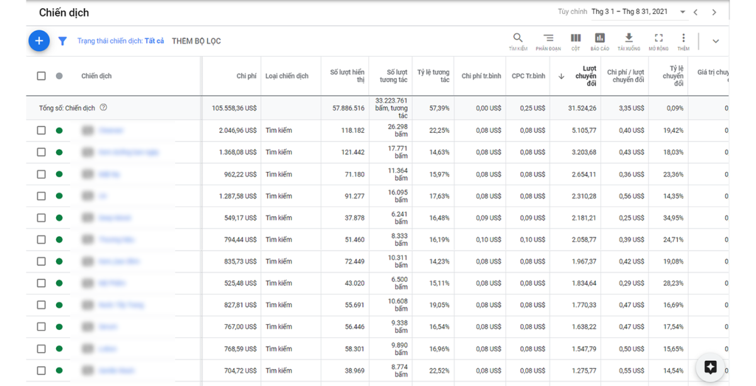Click the Trạng thái chiến dịch: Tất cả filter

pos(120,41)
